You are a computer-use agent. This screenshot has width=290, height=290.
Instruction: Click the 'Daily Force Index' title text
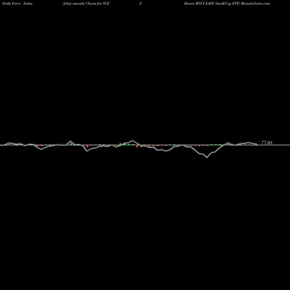point(17,3)
